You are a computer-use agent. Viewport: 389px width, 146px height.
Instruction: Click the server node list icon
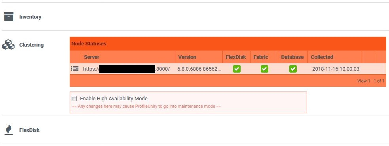75,69
